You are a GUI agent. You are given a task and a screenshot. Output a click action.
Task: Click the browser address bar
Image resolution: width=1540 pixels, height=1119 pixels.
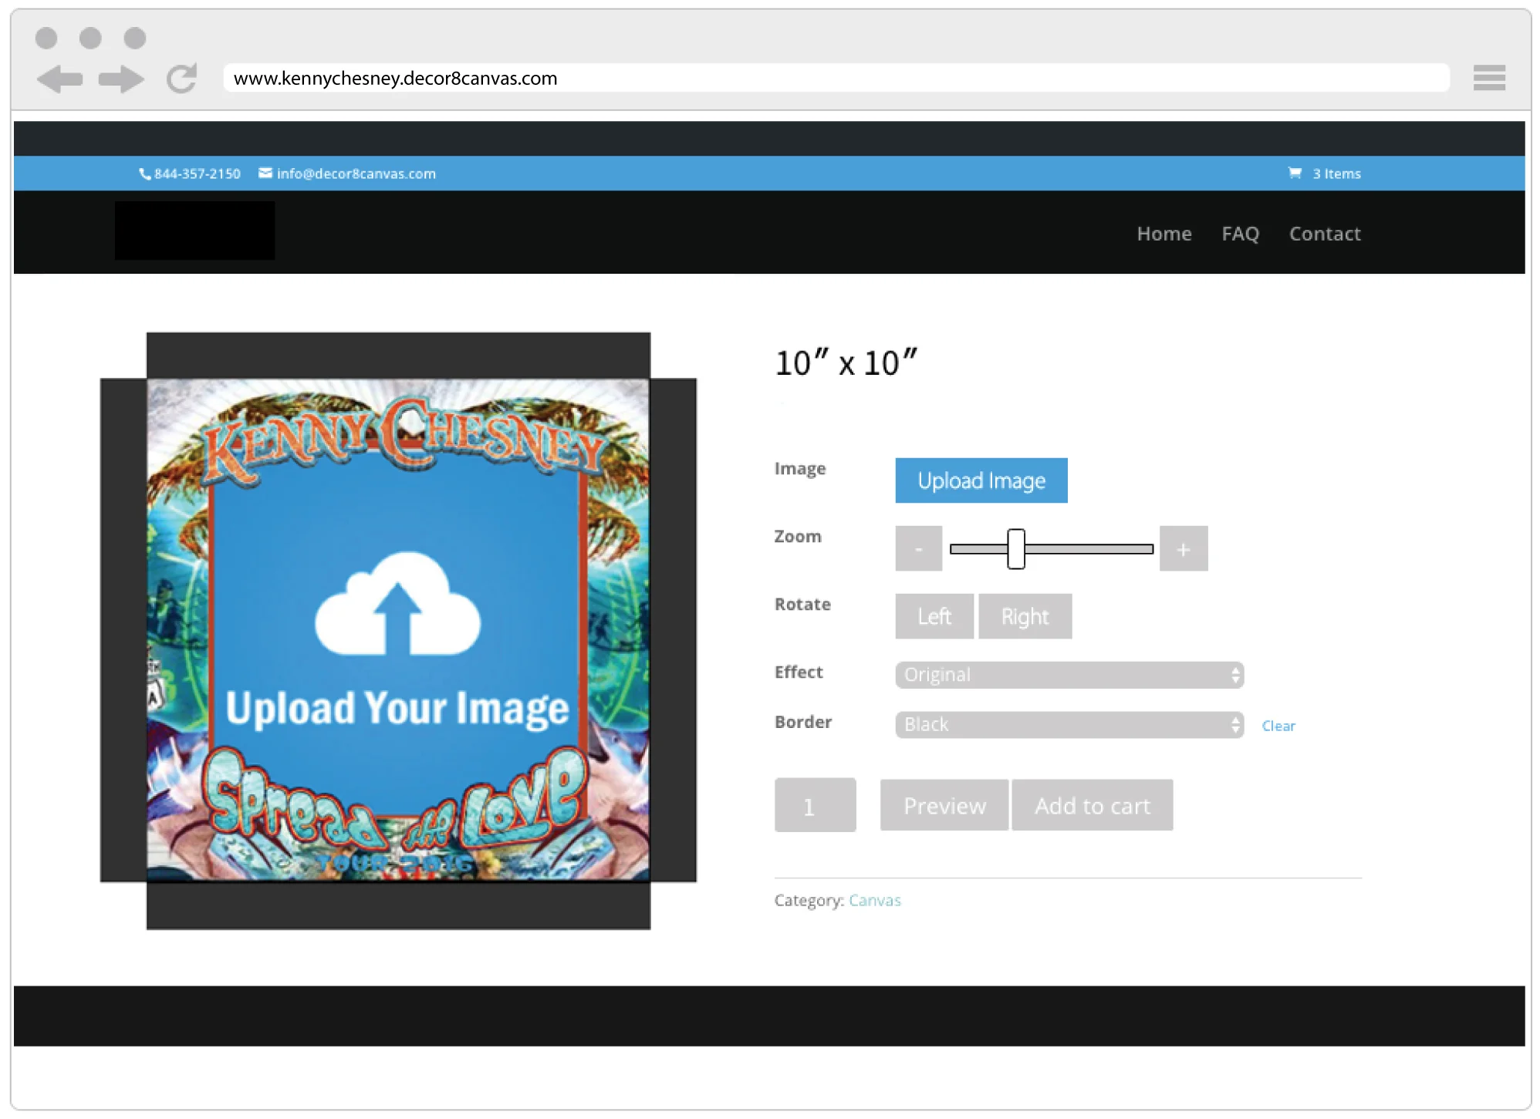pos(836,78)
